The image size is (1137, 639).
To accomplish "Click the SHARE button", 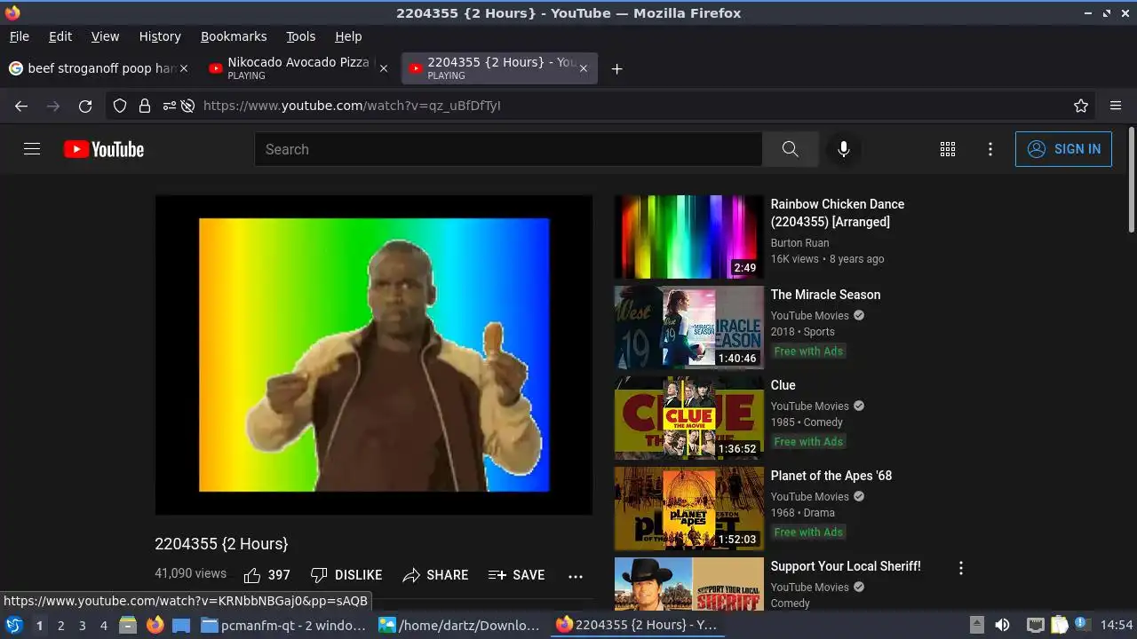I will (435, 575).
